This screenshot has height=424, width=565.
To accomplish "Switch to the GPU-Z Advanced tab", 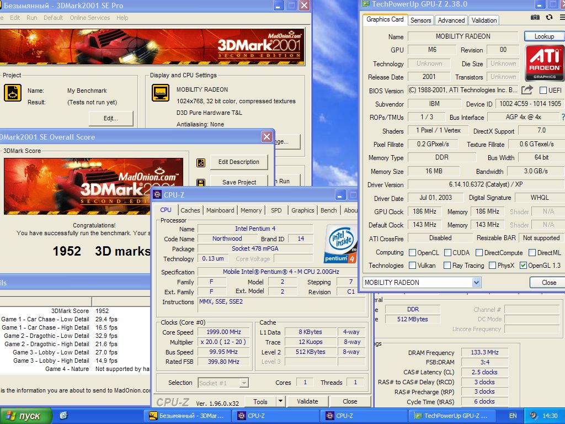I will [451, 20].
